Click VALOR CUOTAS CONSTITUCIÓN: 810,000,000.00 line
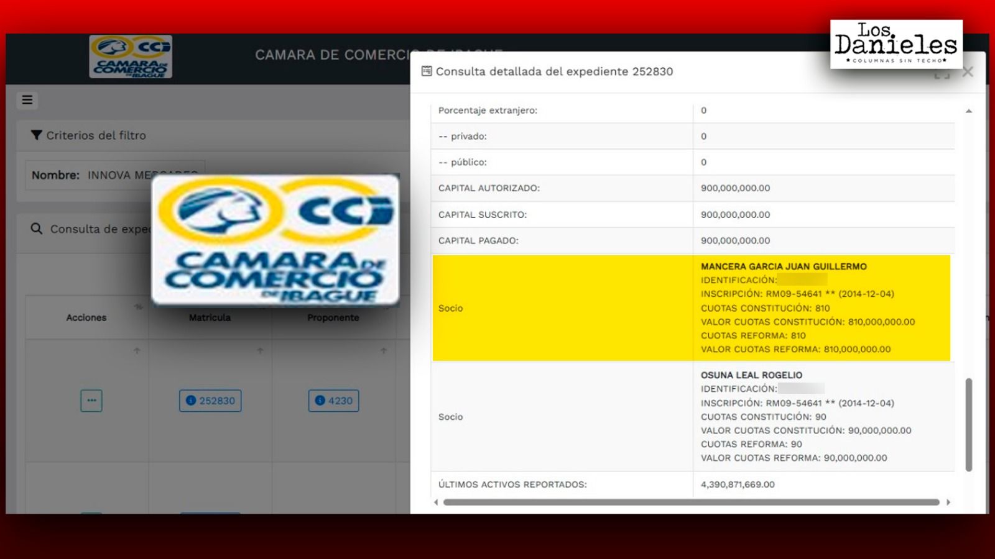The image size is (995, 559). click(808, 322)
